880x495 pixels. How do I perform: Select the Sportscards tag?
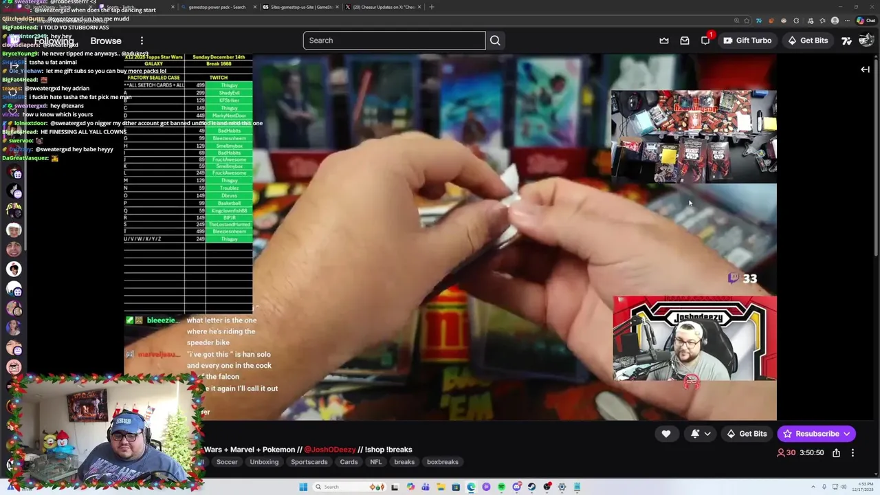click(309, 462)
